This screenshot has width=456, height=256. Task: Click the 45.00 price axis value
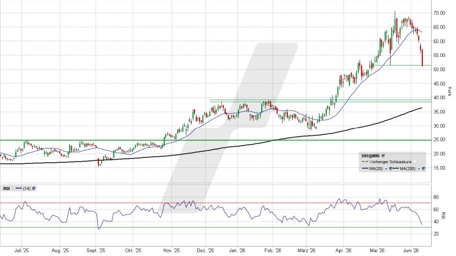coord(439,84)
